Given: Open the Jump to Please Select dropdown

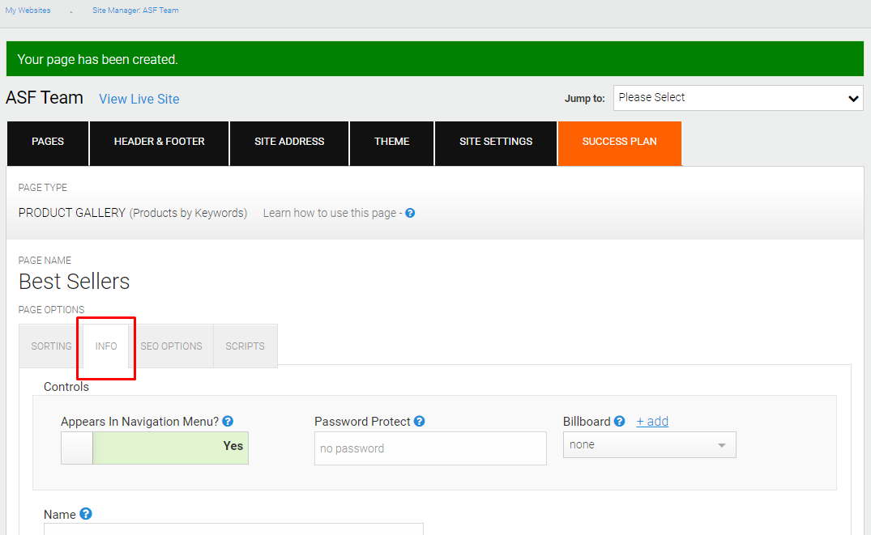Looking at the screenshot, I should (738, 98).
